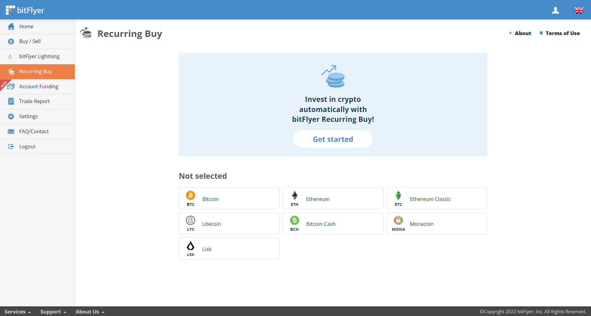Viewport: 591px width, 316px height.
Task: Select the Bitcoin Cash card
Action: coord(333,223)
